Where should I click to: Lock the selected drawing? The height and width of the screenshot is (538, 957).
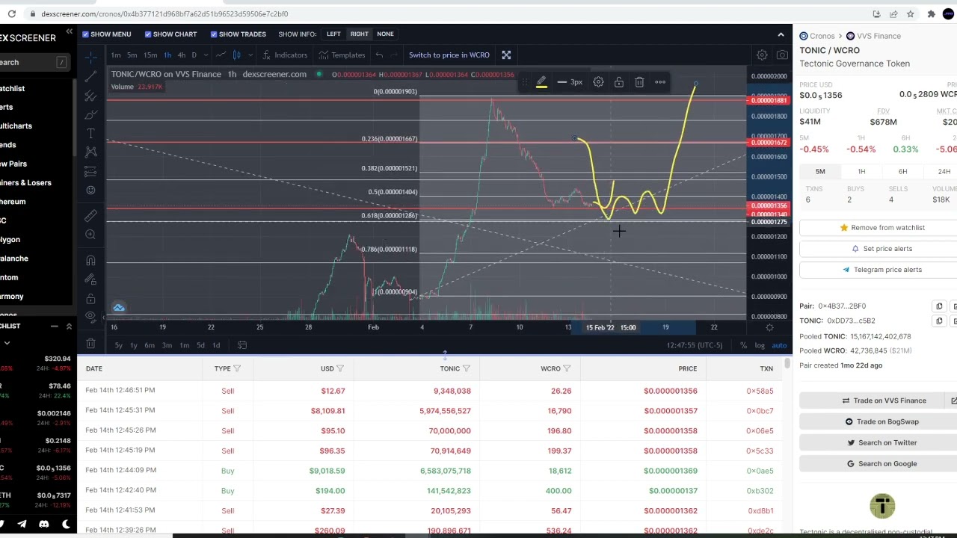(x=619, y=82)
